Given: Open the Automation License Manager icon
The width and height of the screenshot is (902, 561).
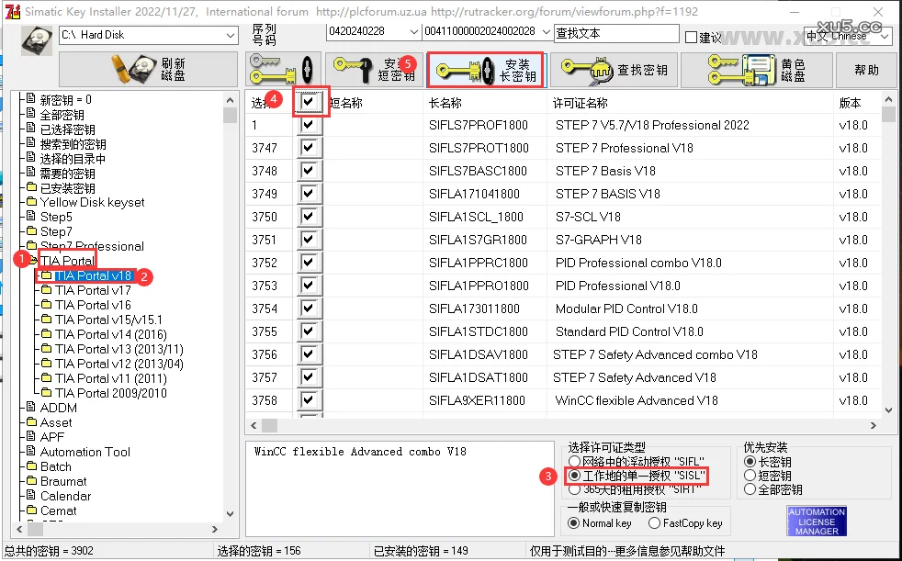Looking at the screenshot, I should point(816,521).
